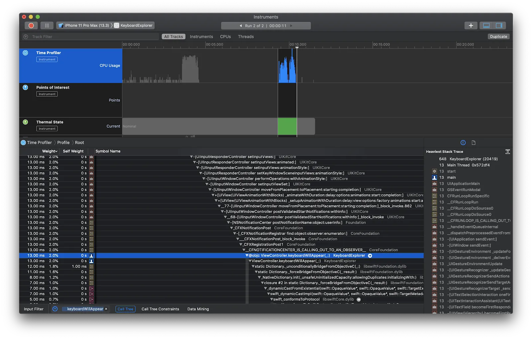The width and height of the screenshot is (532, 339).
Task: Sort by the Weight column header
Action: point(50,151)
